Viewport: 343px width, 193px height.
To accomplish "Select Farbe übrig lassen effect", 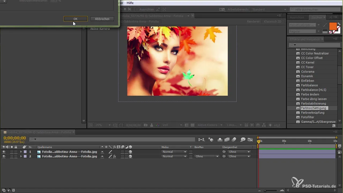I will 314,99.
